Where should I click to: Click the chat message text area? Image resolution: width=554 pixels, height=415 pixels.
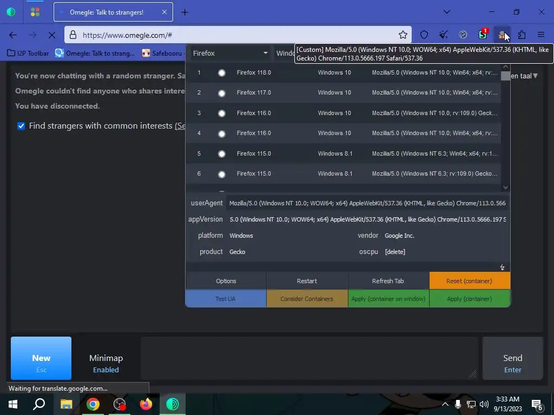(x=309, y=358)
